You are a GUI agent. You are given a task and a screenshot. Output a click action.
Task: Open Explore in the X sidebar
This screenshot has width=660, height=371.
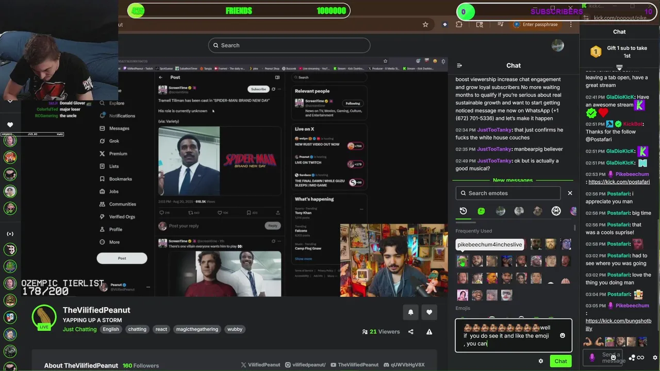[x=112, y=103]
